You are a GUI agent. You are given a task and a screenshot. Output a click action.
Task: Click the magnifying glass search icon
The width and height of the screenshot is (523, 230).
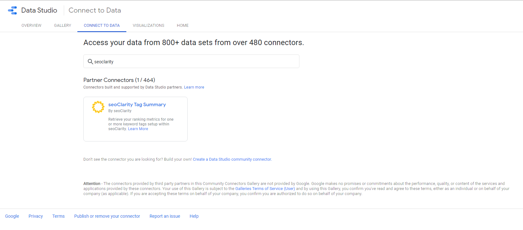pyautogui.click(x=90, y=62)
